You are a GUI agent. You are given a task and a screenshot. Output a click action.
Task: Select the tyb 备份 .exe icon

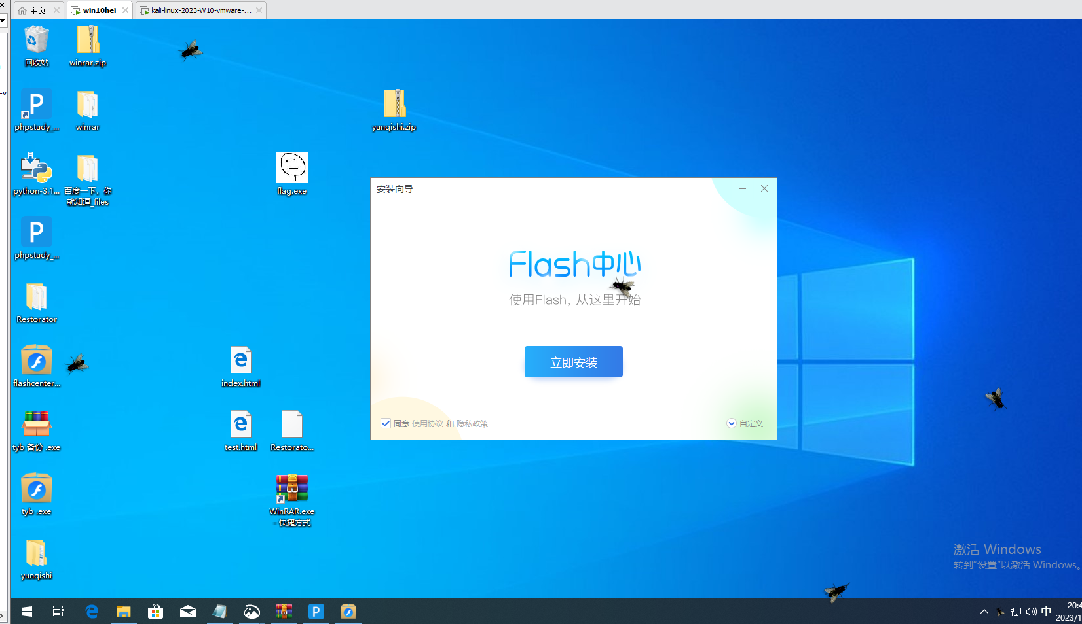[37, 430]
